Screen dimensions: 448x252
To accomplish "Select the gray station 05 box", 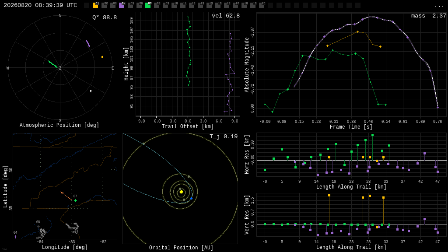I will [130, 5].
